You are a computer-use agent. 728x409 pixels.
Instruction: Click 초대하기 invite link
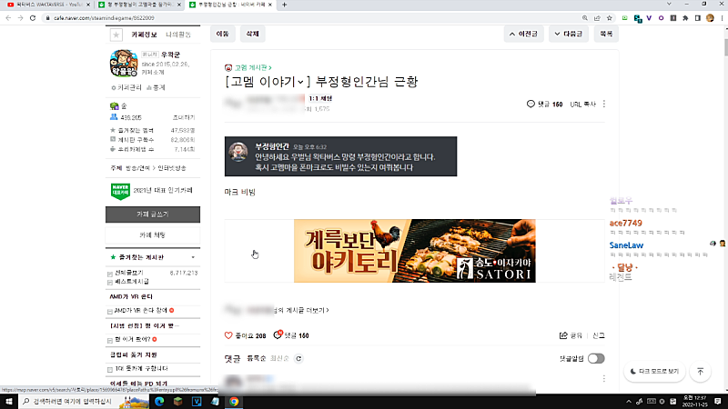[x=184, y=118]
